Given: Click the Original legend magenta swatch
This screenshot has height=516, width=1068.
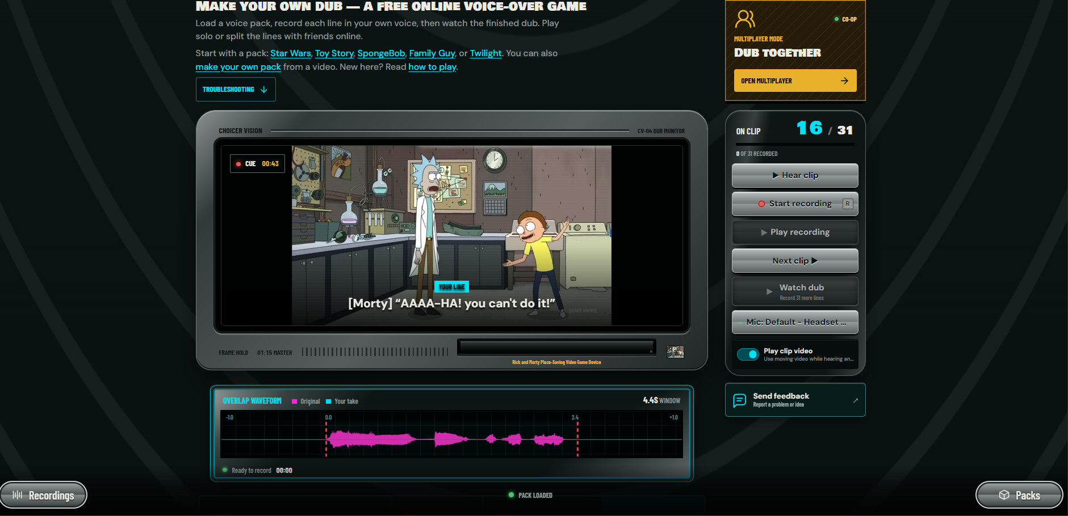Looking at the screenshot, I should tap(294, 401).
